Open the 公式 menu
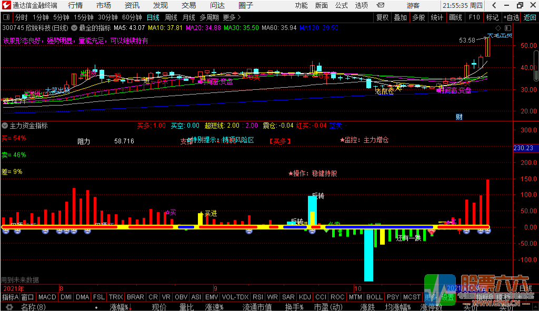539x311 pixels. (341, 5)
